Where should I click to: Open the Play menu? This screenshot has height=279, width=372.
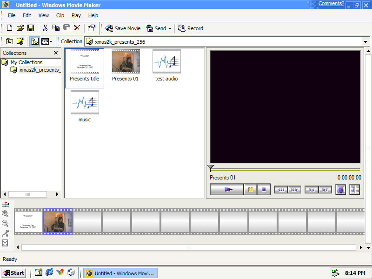click(76, 15)
